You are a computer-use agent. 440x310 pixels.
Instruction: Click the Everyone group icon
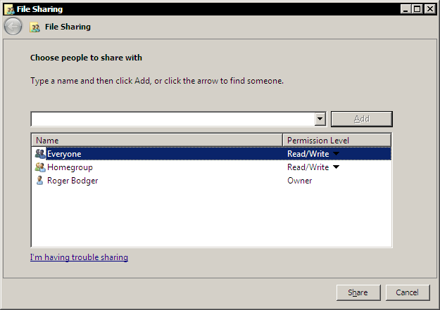click(40, 154)
